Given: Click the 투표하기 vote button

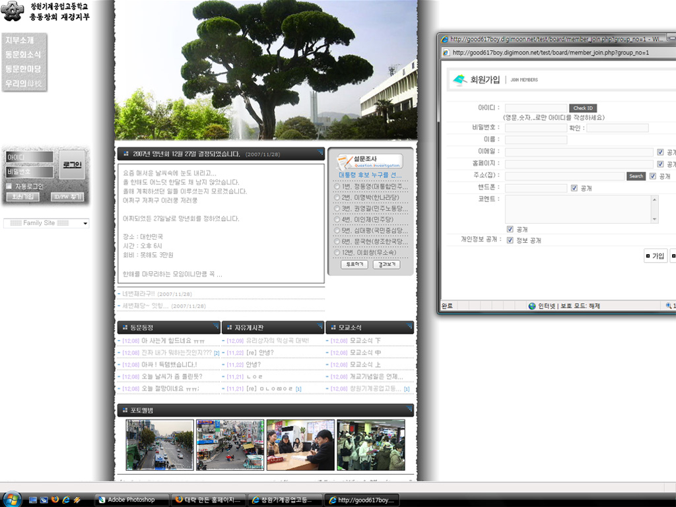Looking at the screenshot, I should pyautogui.click(x=355, y=264).
